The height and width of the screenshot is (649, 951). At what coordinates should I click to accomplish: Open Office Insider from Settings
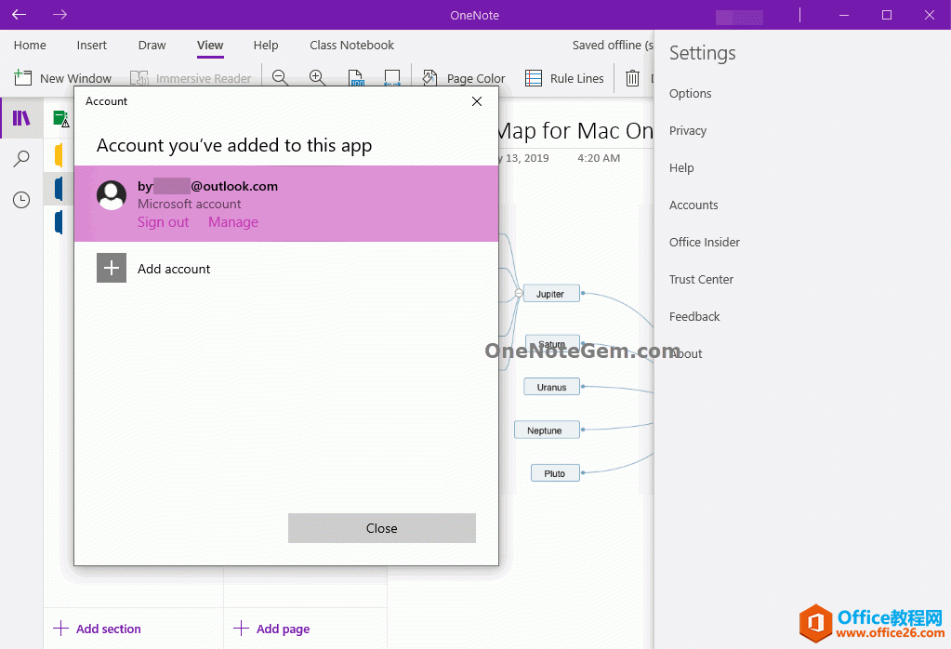[705, 242]
